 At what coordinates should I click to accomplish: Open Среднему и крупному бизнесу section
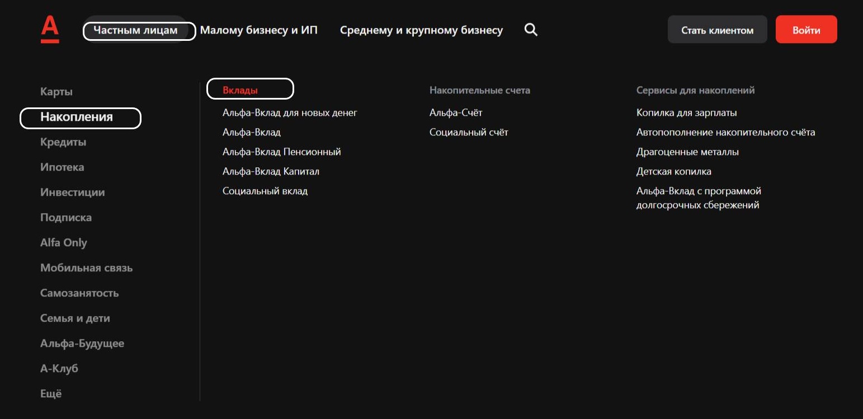point(421,30)
